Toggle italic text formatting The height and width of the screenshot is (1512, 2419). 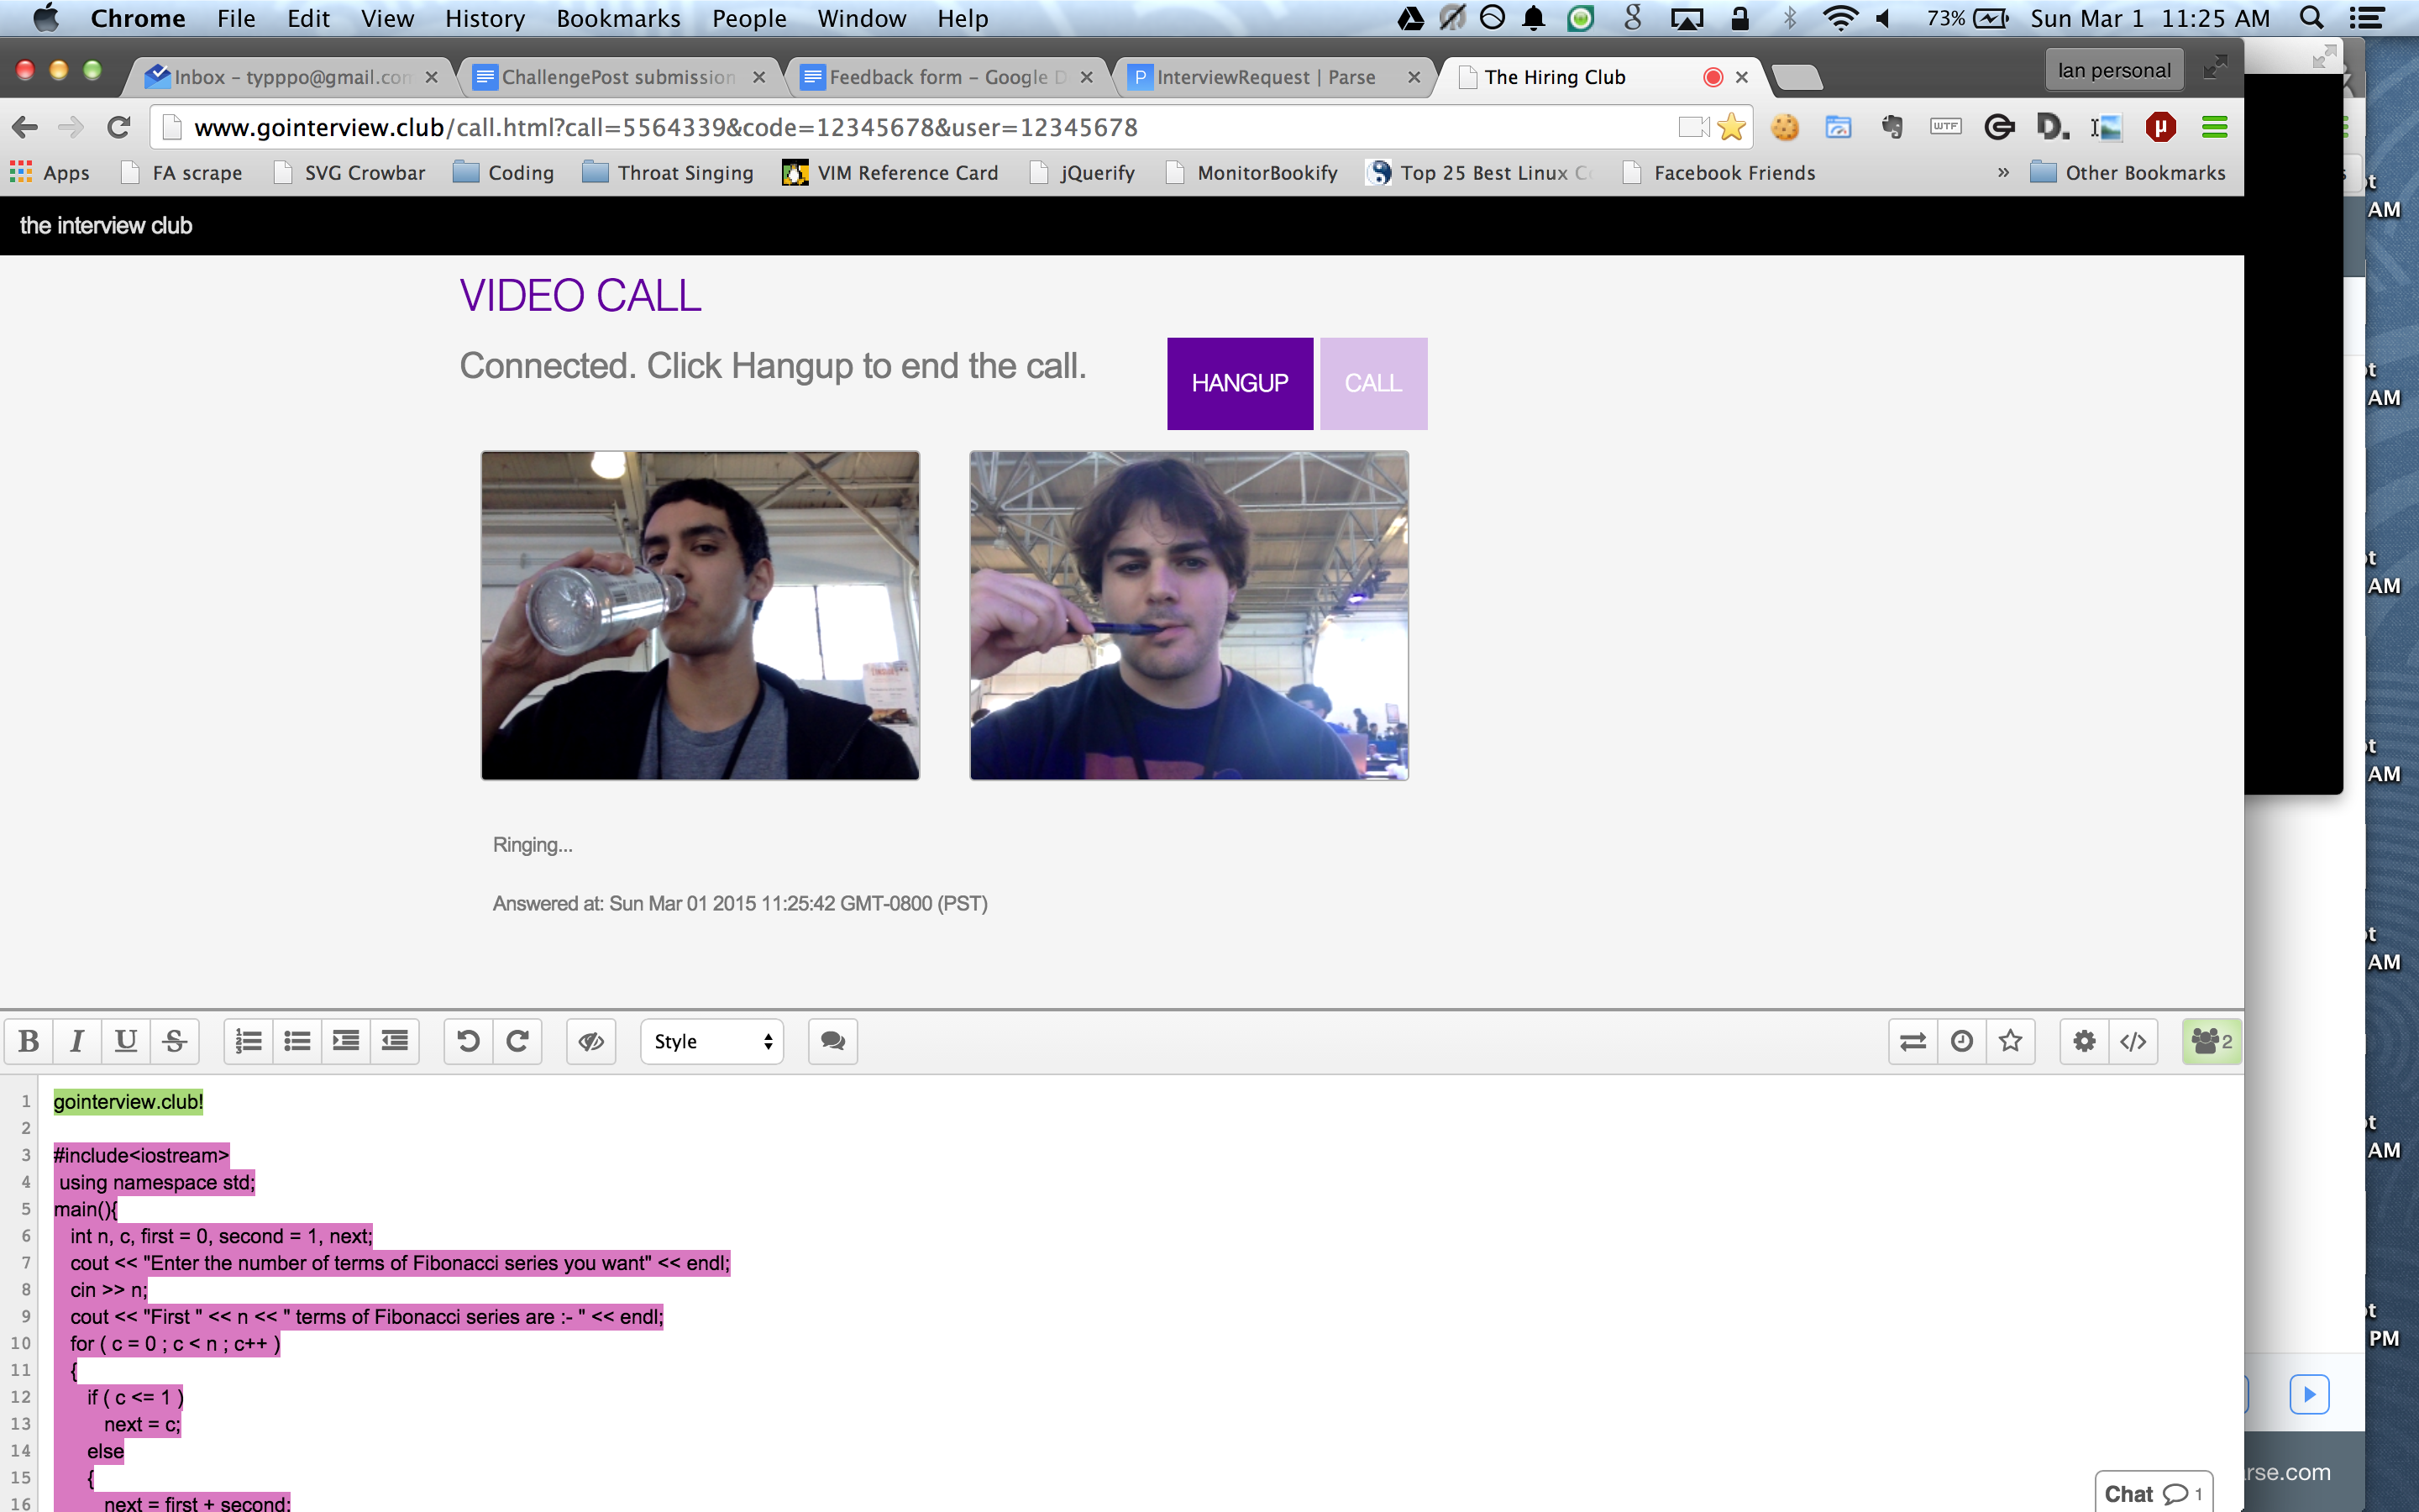77,1041
